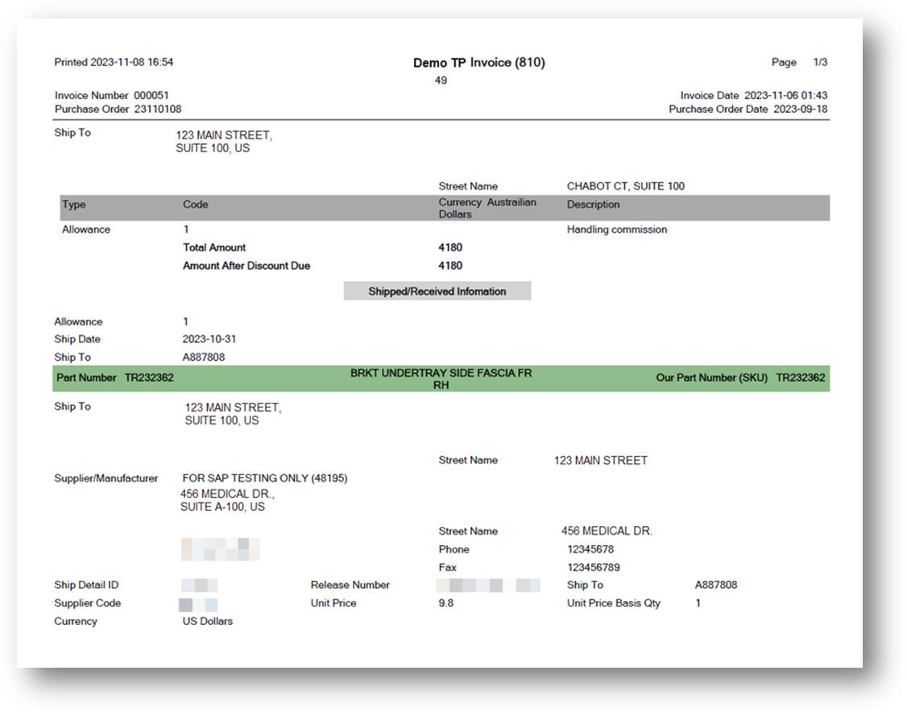Image resolution: width=907 pixels, height=712 pixels.
Task: Click the 'Release Number' label
Action: (350, 586)
